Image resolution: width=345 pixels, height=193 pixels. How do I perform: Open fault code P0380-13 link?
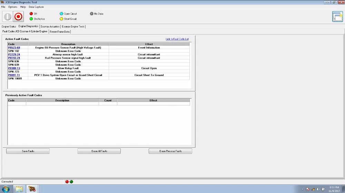(x=14, y=68)
